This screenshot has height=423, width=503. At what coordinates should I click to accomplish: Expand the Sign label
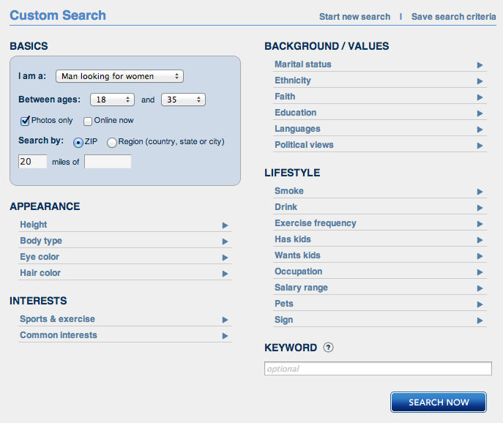click(283, 320)
